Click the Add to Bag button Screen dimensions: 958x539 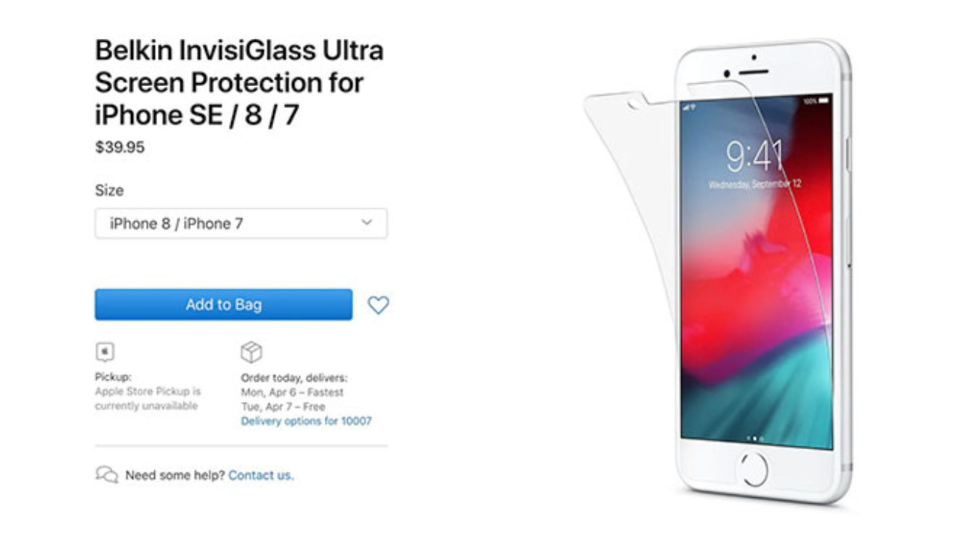[x=223, y=305]
